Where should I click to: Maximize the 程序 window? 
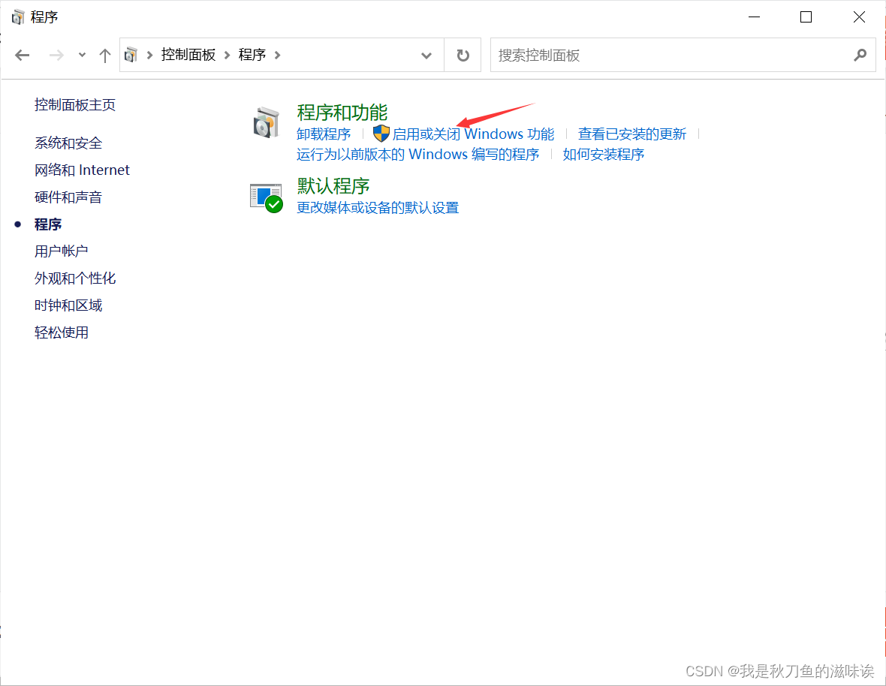pos(806,17)
